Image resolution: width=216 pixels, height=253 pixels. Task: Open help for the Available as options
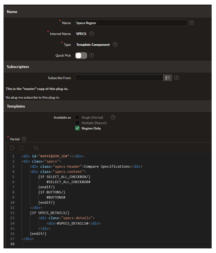pos(113,117)
